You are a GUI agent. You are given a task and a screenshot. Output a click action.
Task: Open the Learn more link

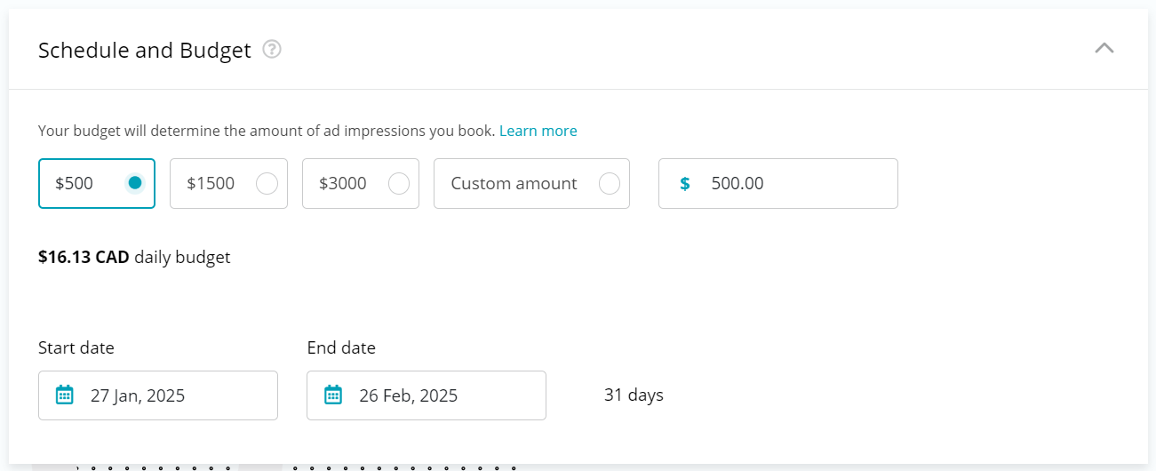[538, 131]
